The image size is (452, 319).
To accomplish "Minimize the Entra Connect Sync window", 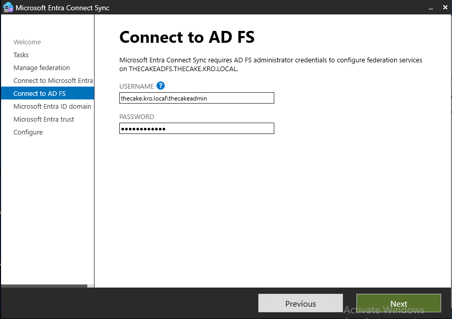I will (431, 8).
